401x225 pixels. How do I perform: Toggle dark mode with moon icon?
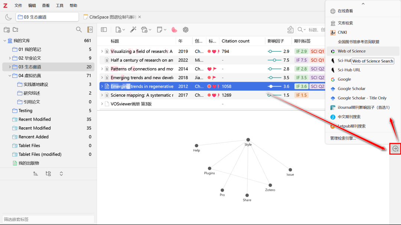8,17
